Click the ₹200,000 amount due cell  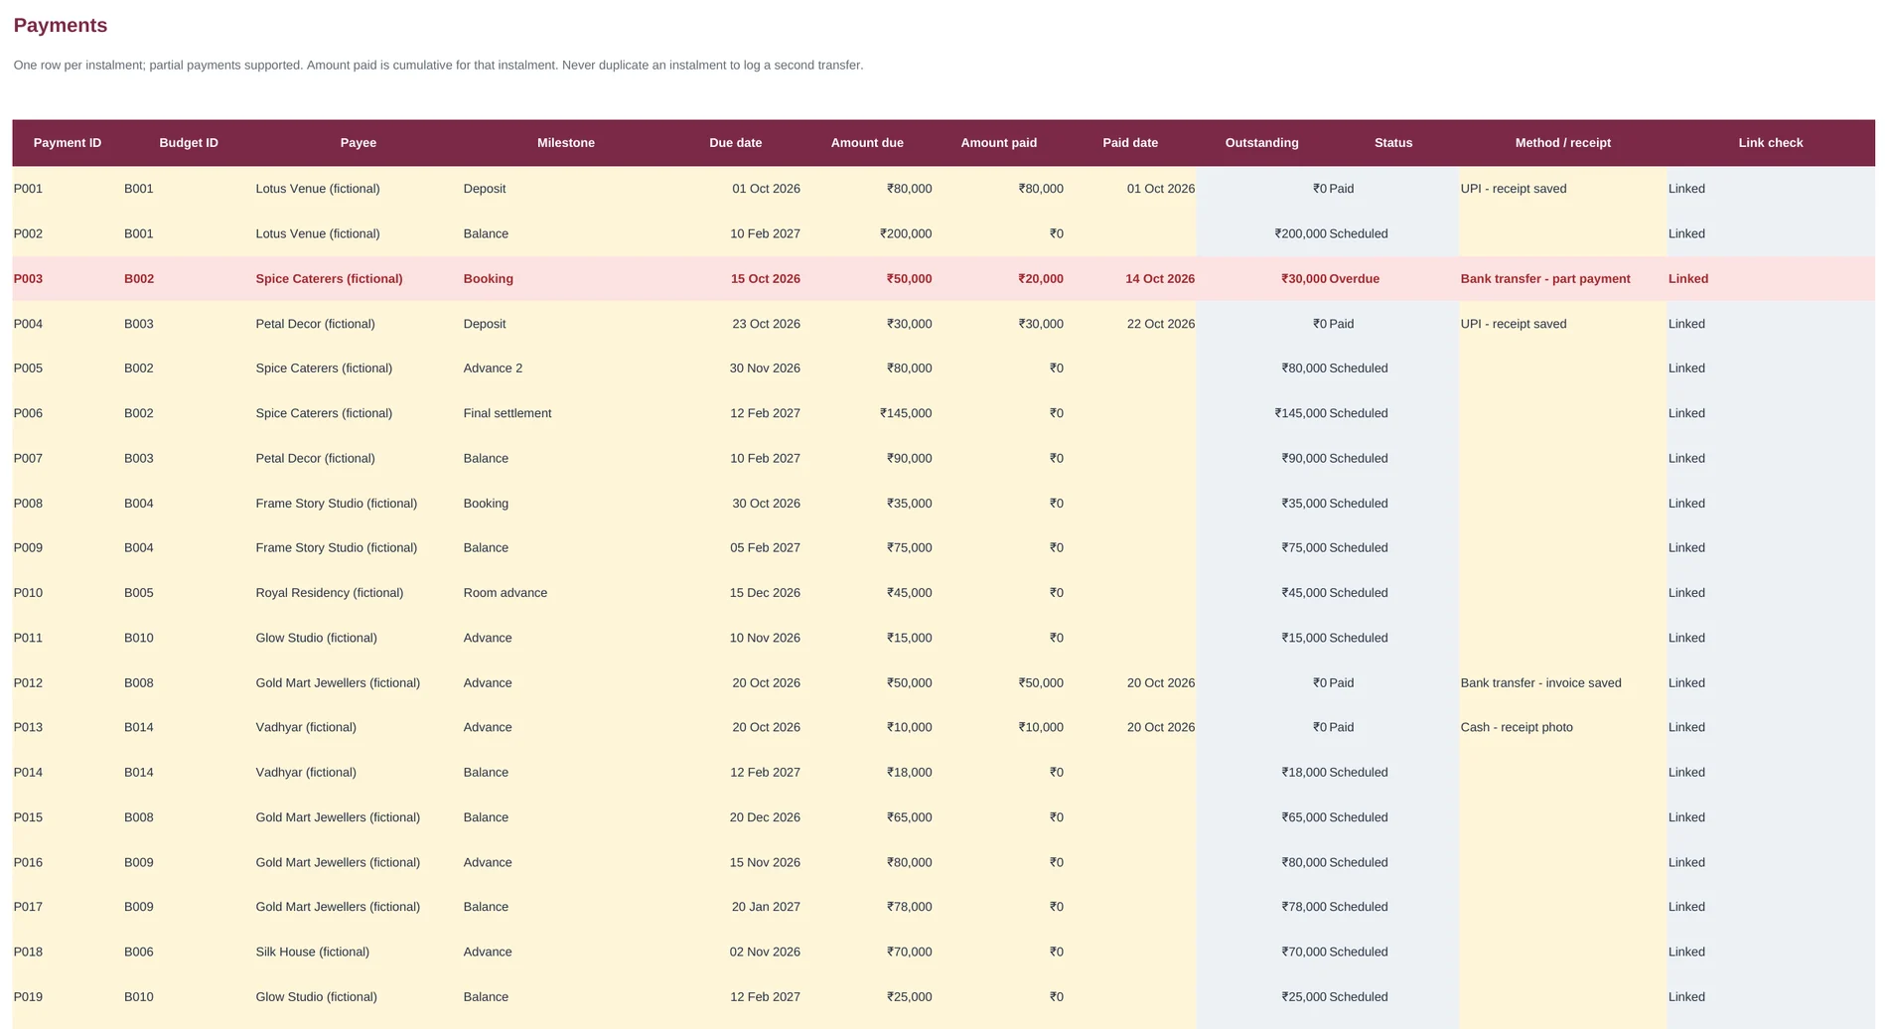tap(867, 234)
